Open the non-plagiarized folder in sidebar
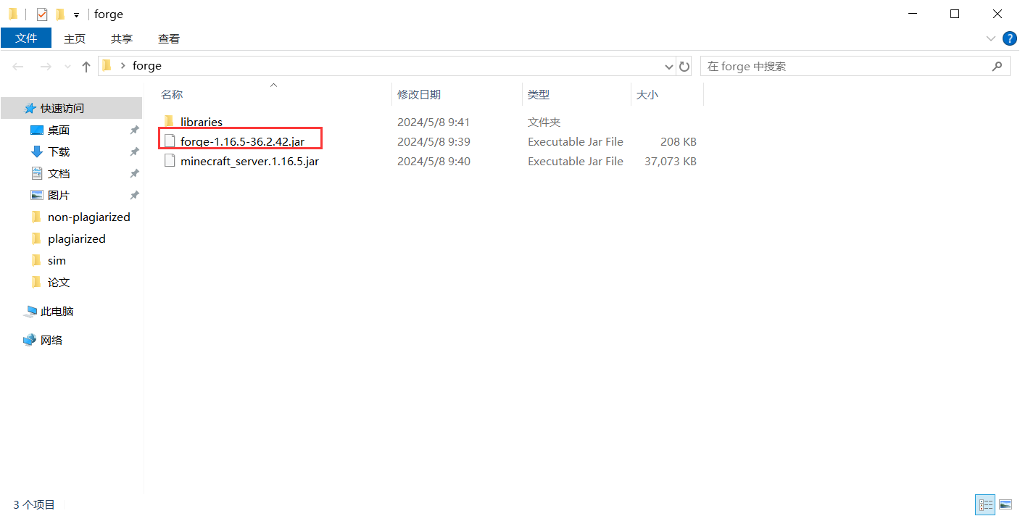Viewport: 1020px width, 516px height. click(88, 217)
